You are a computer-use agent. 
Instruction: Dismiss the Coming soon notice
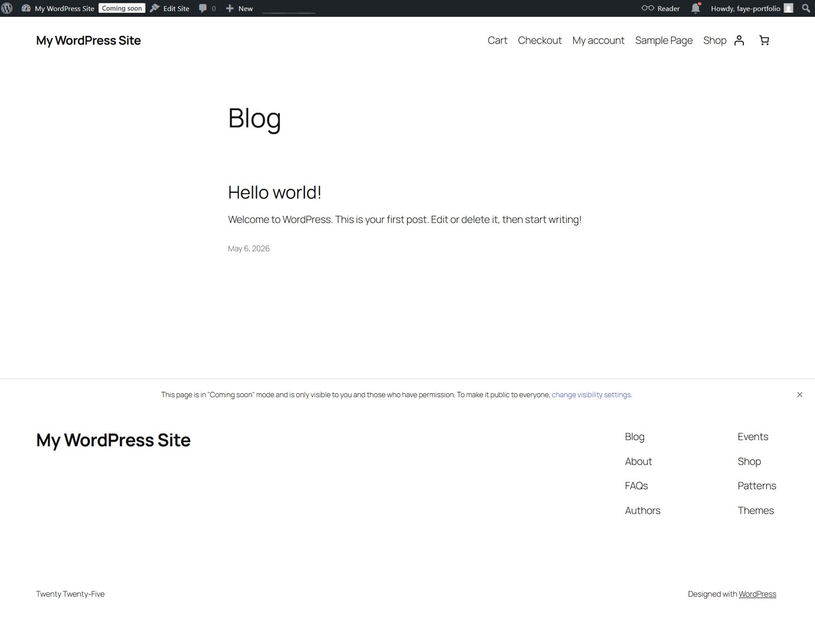click(799, 395)
